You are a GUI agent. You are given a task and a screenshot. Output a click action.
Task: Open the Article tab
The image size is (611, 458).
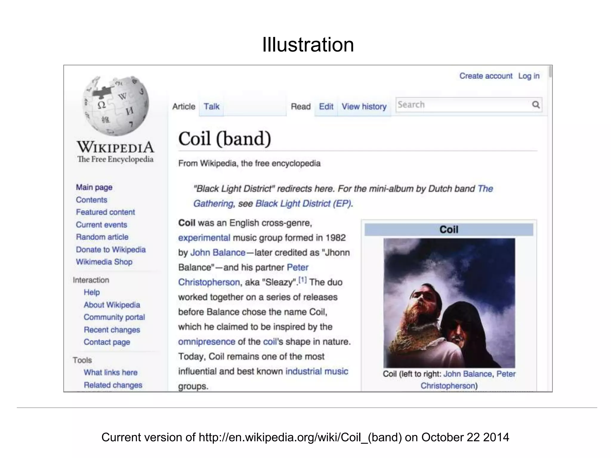[184, 106]
